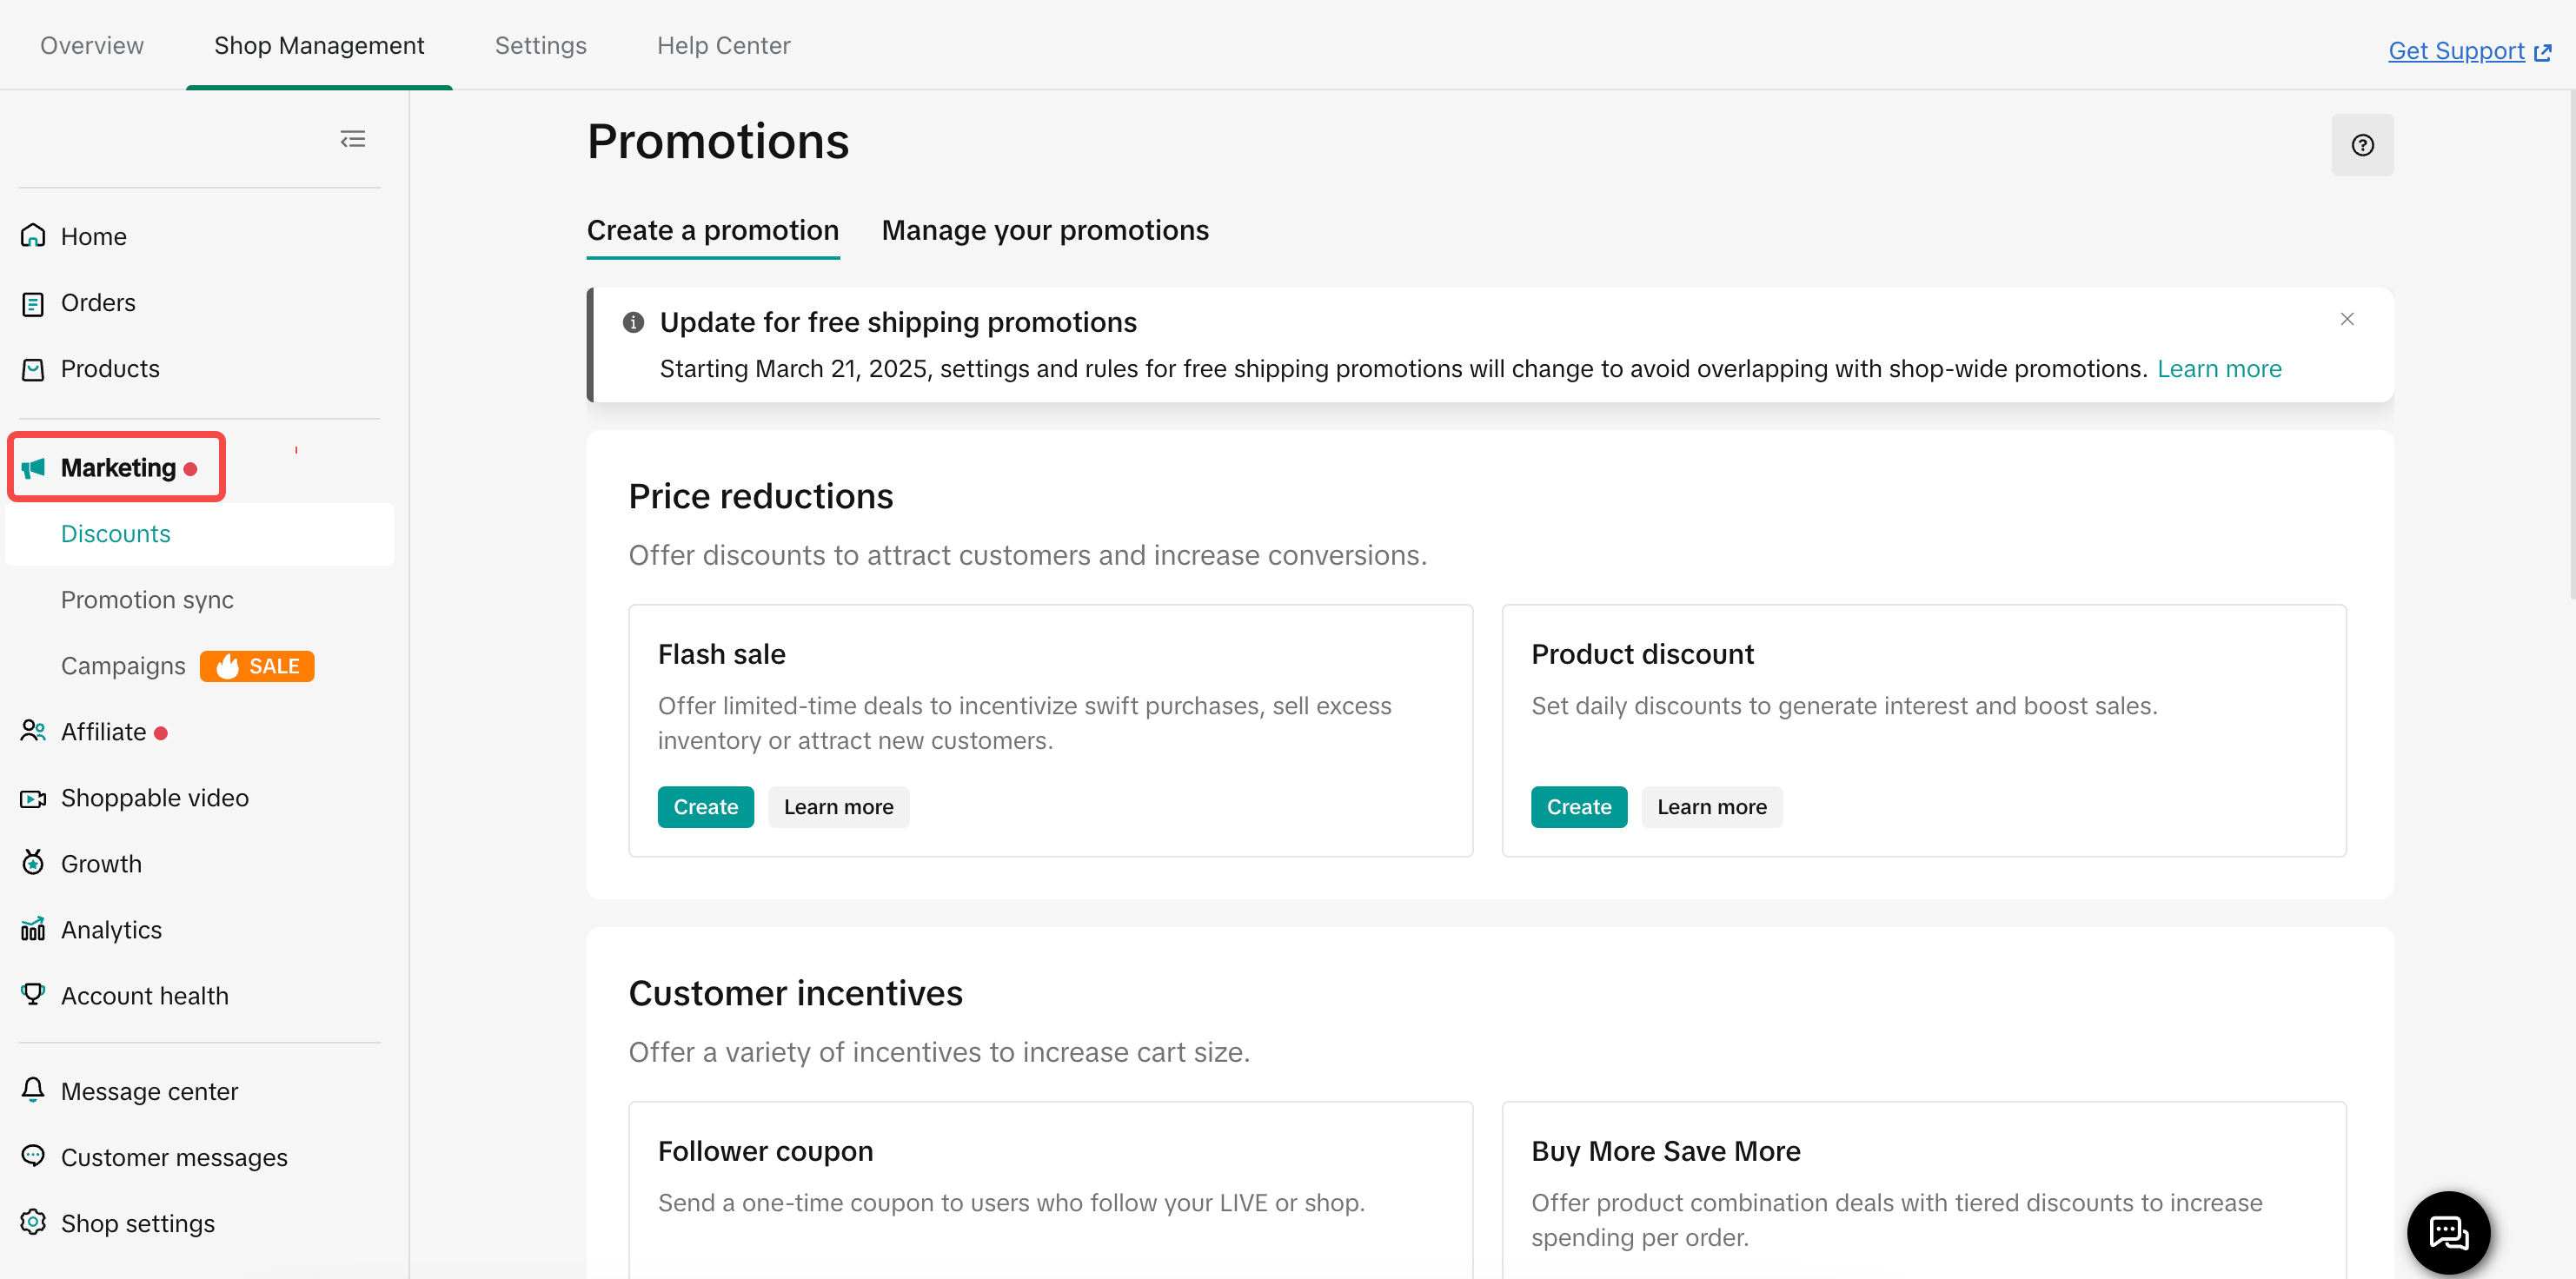2576x1279 pixels.
Task: Collapse the sidebar menu icon
Action: pyautogui.click(x=352, y=139)
